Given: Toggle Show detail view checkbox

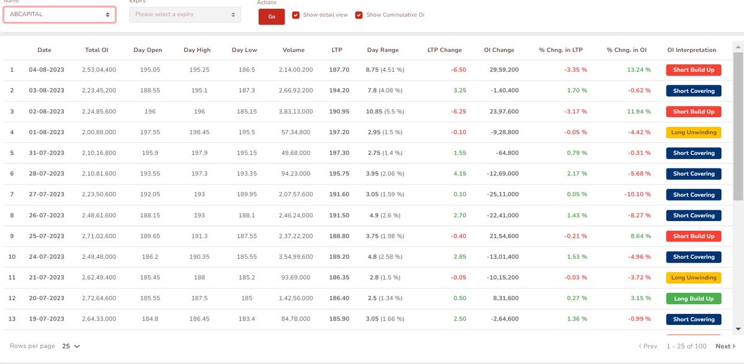Looking at the screenshot, I should [x=296, y=14].
